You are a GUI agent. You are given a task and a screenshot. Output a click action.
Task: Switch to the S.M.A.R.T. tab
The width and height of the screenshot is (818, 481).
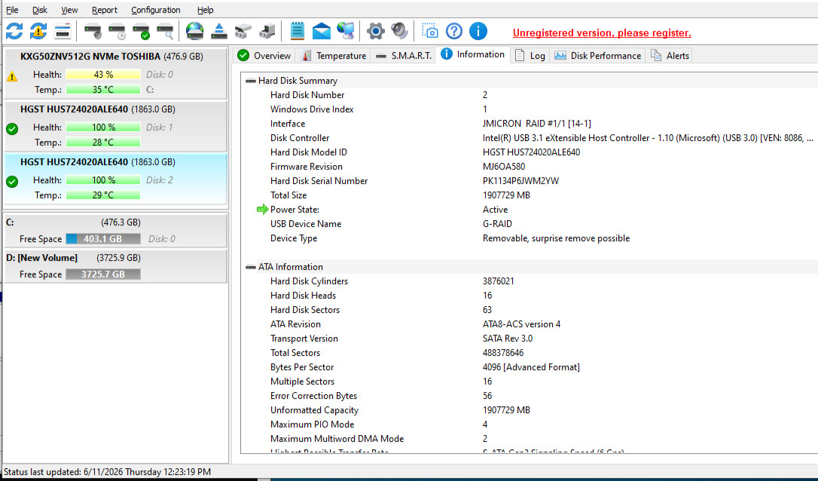[403, 55]
